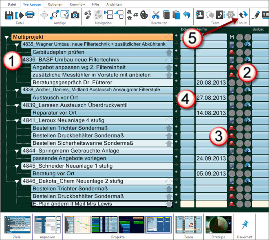The image size is (269, 240).
Task: Toggle the Dauerhaft pin
Action: [x=245, y=225]
